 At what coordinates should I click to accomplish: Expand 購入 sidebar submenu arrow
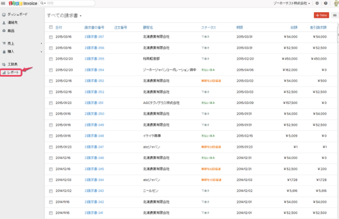[x=41, y=52]
